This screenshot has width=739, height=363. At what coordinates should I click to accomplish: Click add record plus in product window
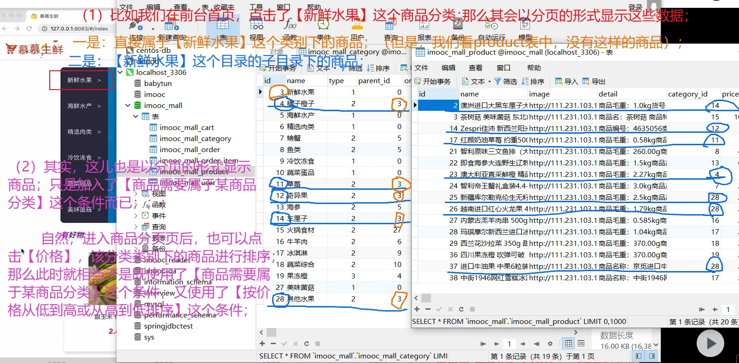417,309
